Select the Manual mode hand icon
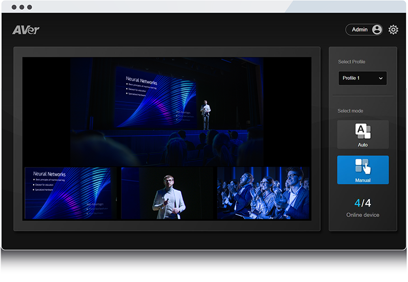The image size is (408, 282). click(x=363, y=166)
